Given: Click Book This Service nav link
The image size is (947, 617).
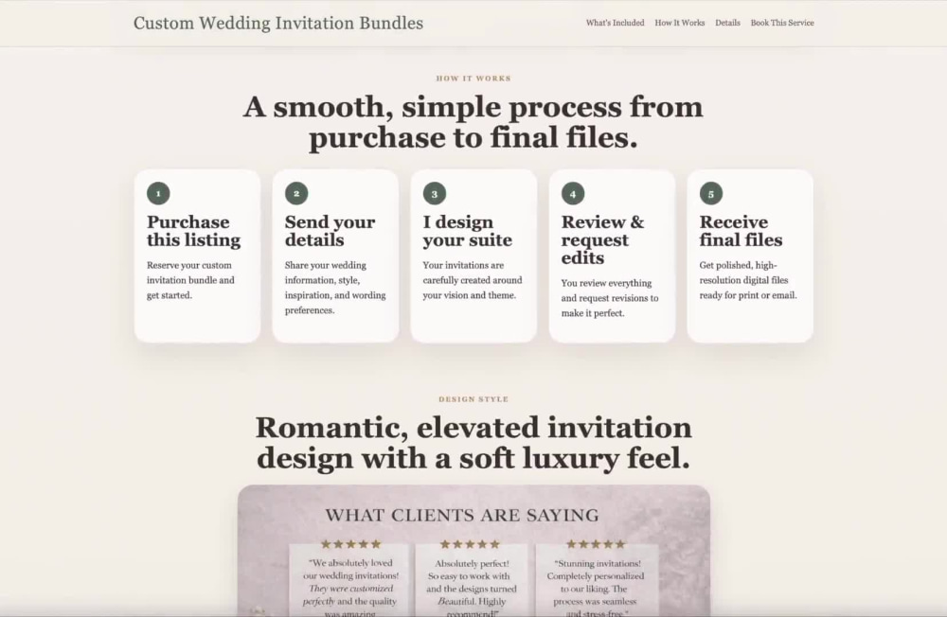Looking at the screenshot, I should 782,23.
